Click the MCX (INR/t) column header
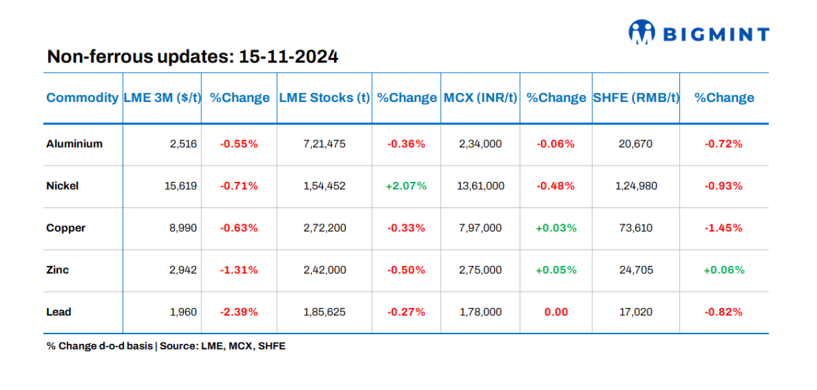The image size is (817, 390). point(481,97)
